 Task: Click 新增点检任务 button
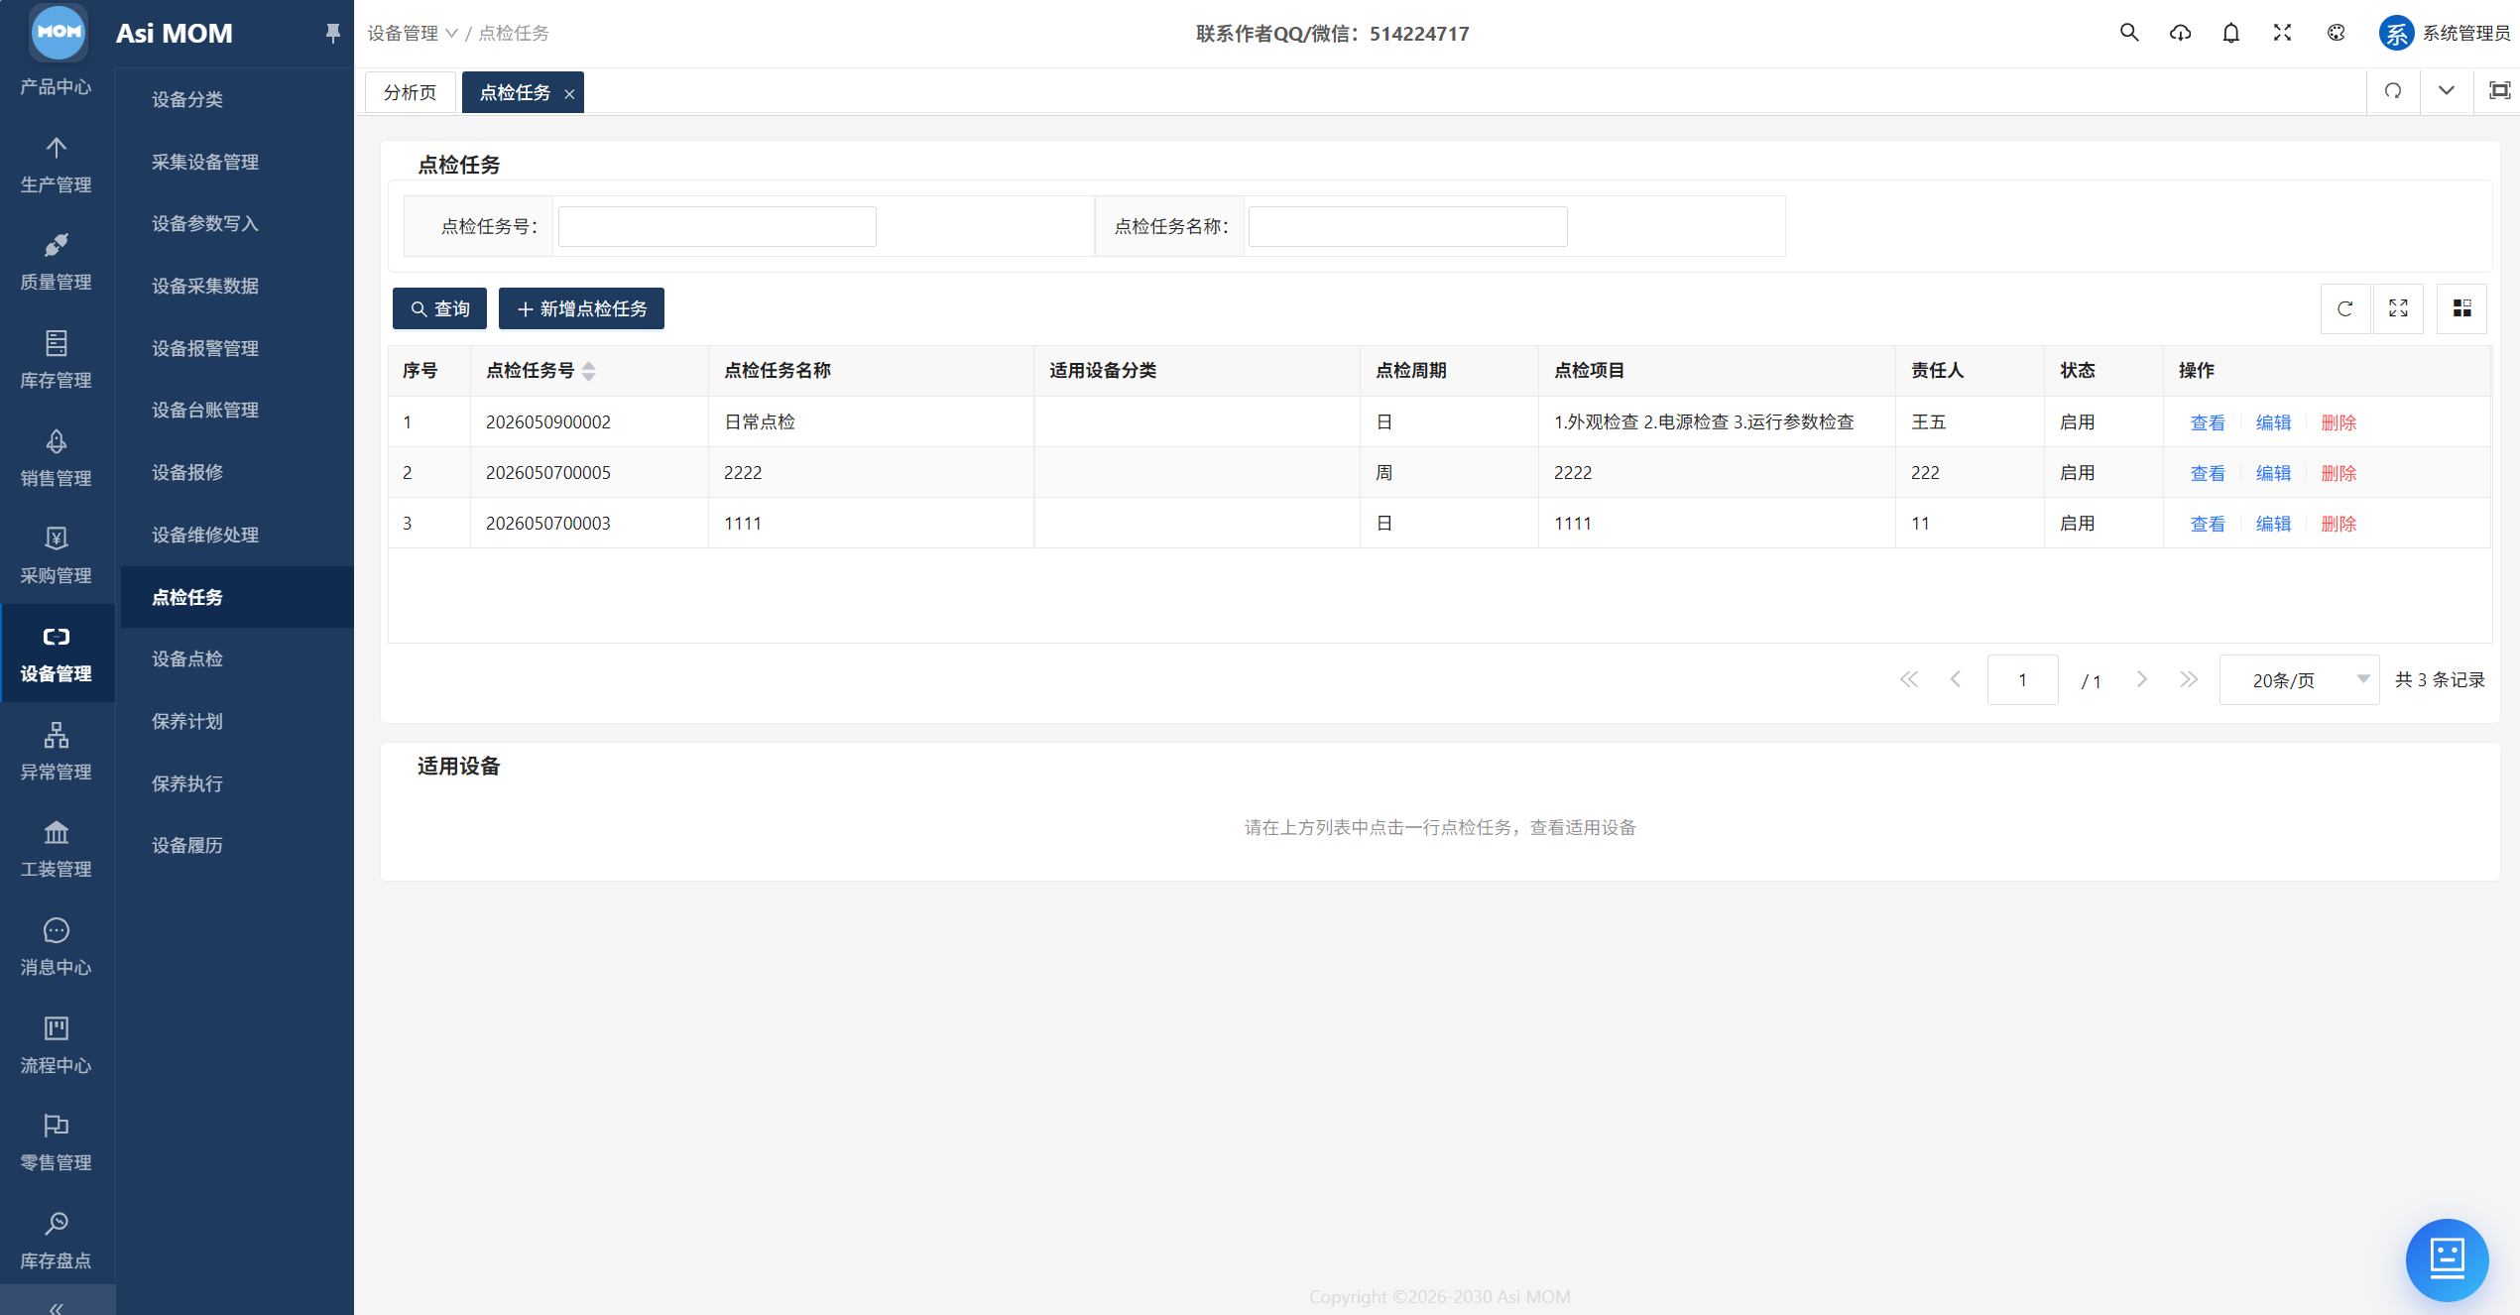tap(581, 308)
